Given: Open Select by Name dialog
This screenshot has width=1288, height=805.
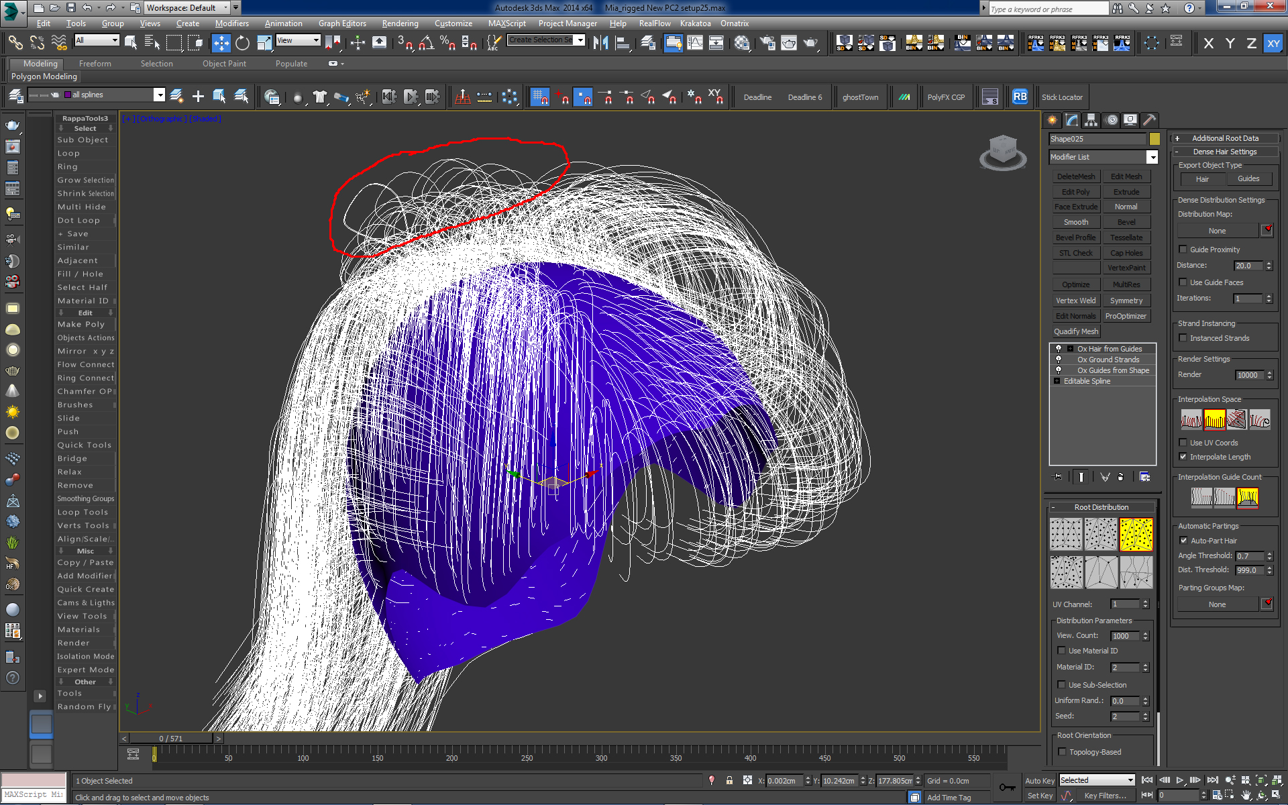Looking at the screenshot, I should pos(152,43).
